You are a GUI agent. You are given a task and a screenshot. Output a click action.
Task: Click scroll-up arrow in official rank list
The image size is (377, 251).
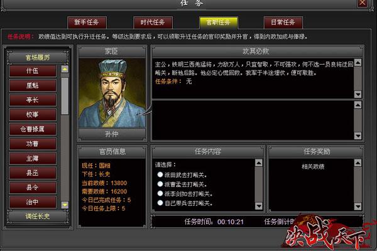pos(65,69)
